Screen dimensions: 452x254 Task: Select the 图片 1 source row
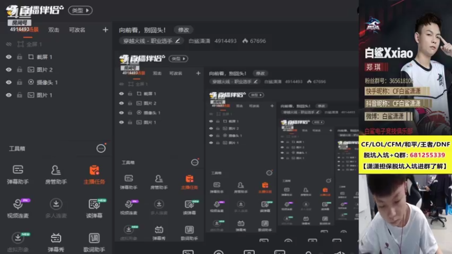[56, 95]
